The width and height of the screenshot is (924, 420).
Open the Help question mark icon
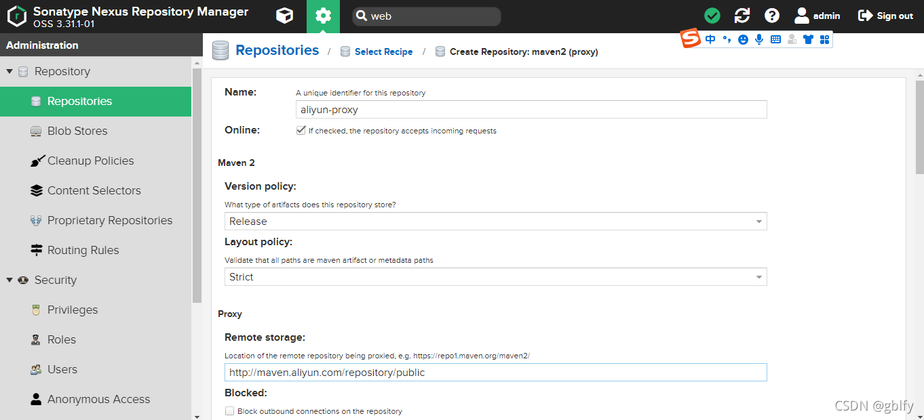click(x=772, y=16)
